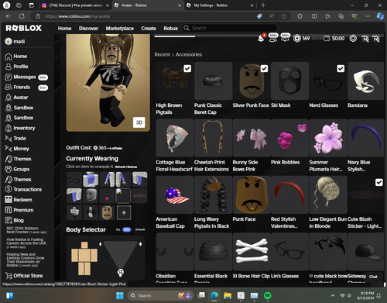This screenshot has width=387, height=303.
Task: Add page to favorites with the star icon
Action: 283,16
